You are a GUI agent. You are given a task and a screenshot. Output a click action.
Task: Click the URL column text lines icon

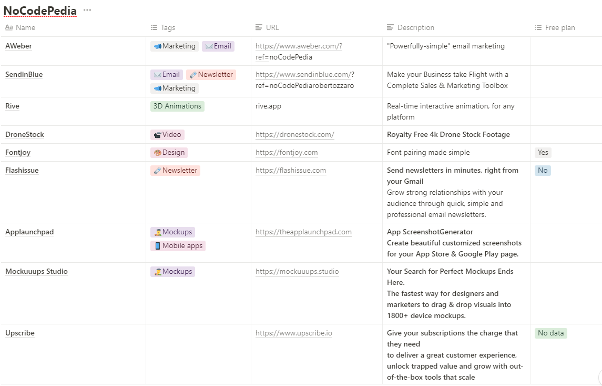click(x=259, y=27)
